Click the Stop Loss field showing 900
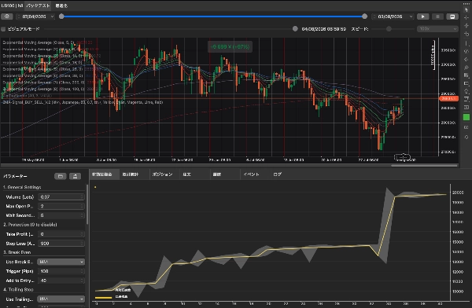This screenshot has height=308, width=472. point(61,244)
